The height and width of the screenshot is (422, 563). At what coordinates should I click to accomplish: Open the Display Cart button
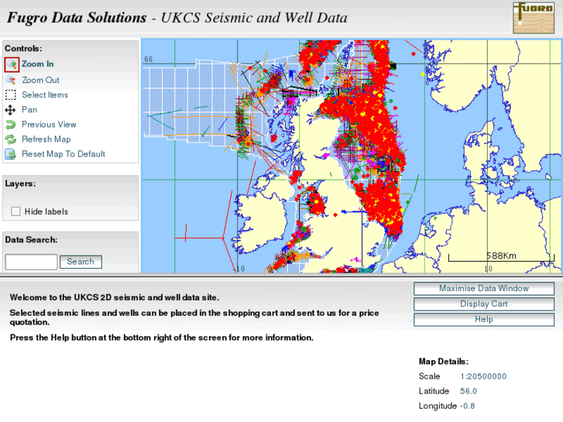tap(484, 304)
